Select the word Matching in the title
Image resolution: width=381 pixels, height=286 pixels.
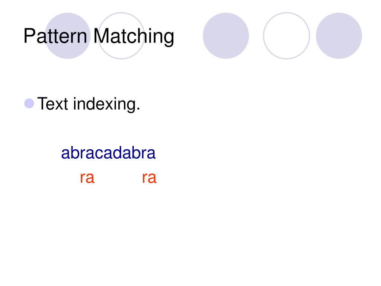point(134,36)
